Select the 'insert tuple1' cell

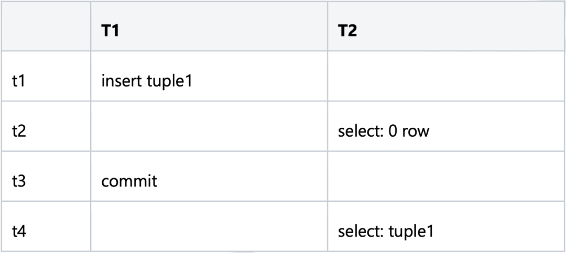[209, 76]
